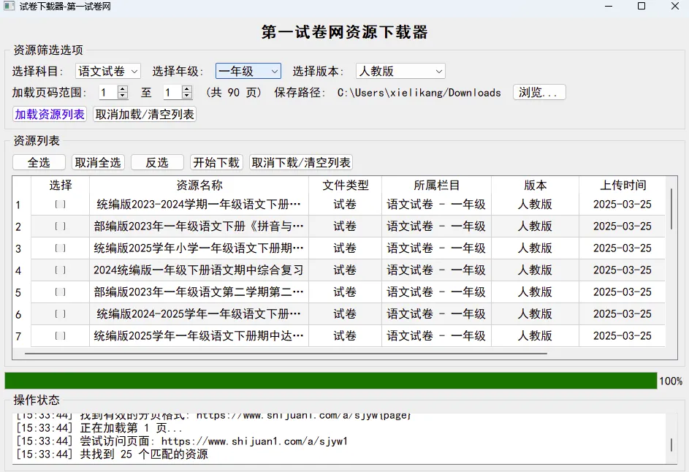Click the 开始下载 button
This screenshot has width=689, height=472.
point(216,163)
